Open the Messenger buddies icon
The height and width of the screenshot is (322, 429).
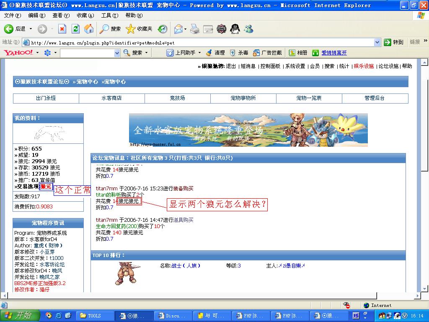pos(249,29)
